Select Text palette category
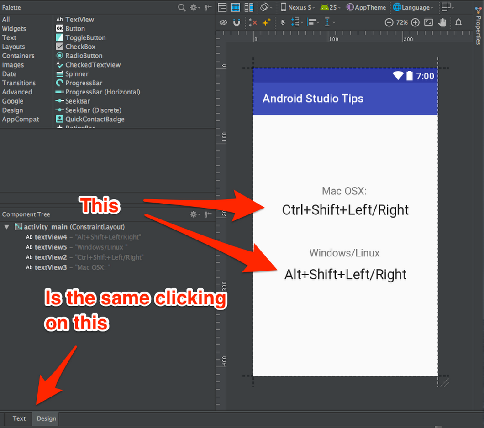This screenshot has height=428, width=484. point(9,37)
